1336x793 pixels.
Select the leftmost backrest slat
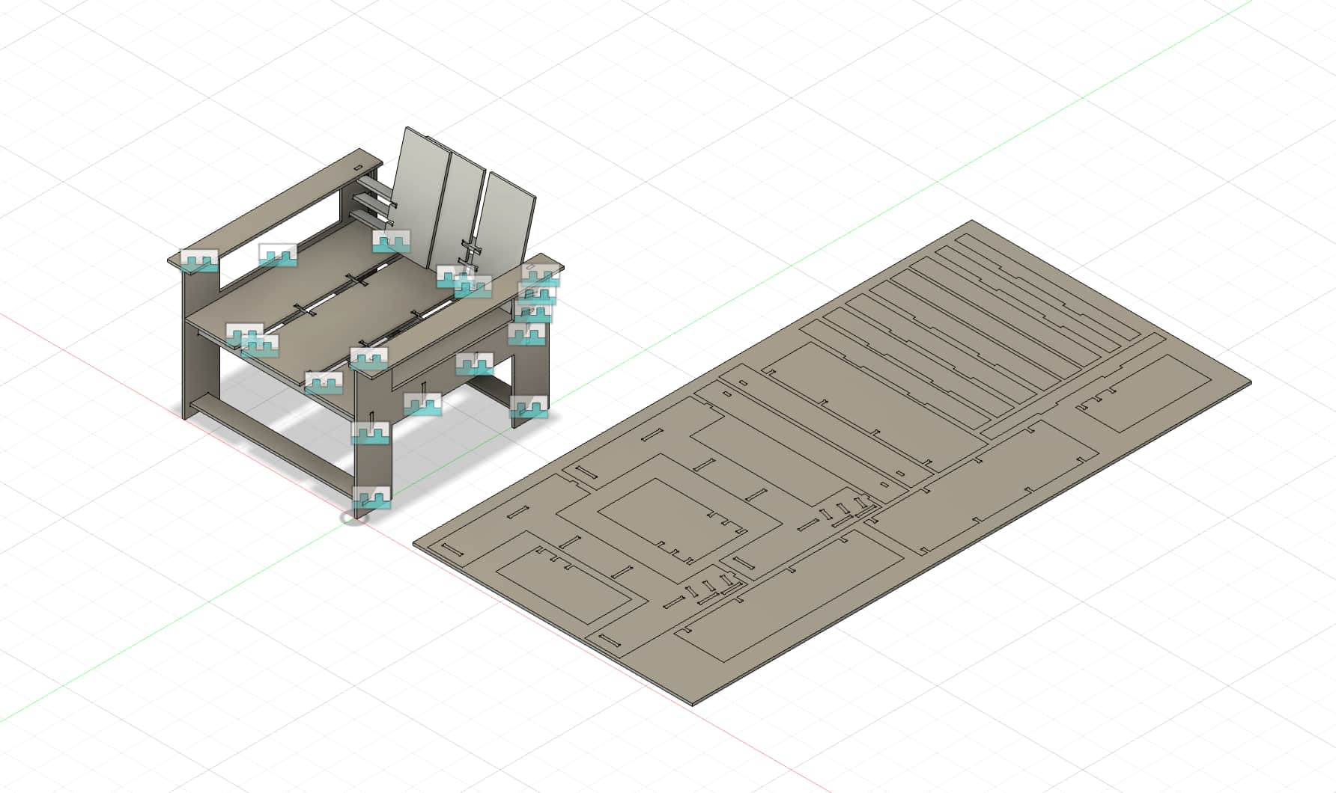[419, 180]
